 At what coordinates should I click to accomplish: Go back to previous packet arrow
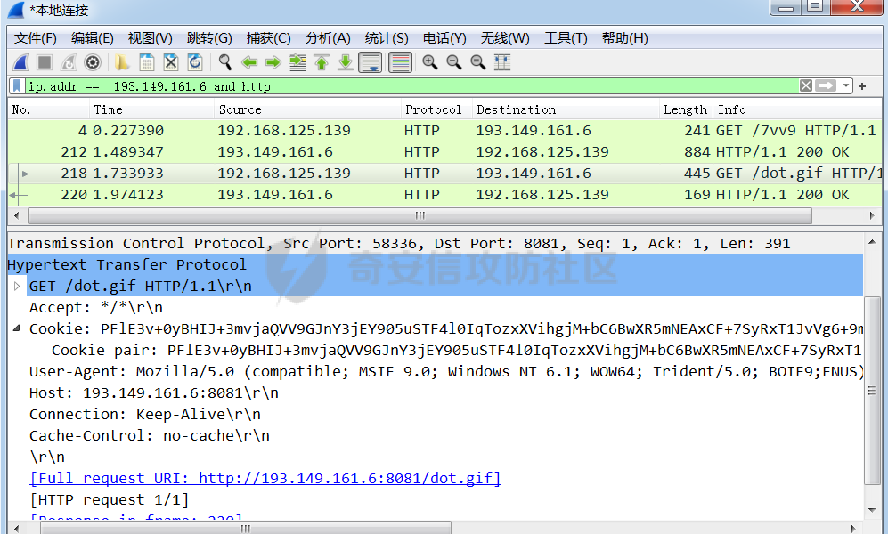point(249,62)
